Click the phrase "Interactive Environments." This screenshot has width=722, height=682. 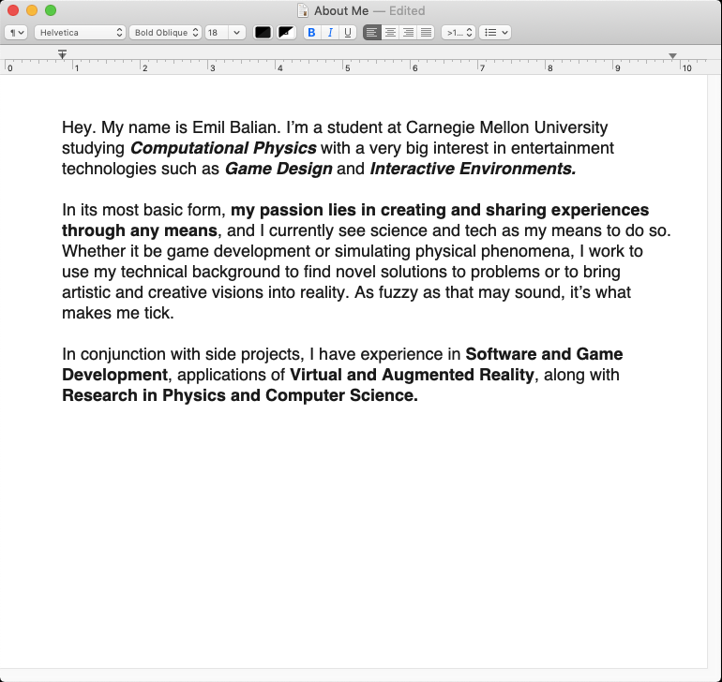coord(474,169)
